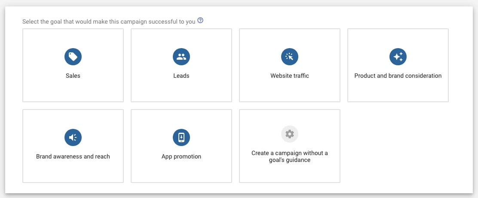Pick the "Website traffic" goal label
478x198 pixels.
point(290,76)
